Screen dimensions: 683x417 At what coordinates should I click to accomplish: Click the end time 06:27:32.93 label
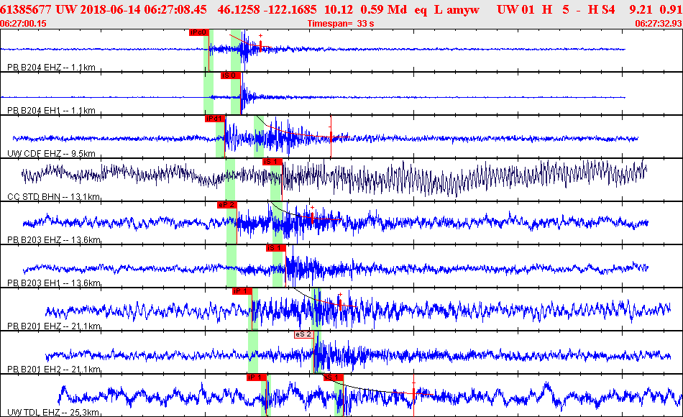(658, 23)
